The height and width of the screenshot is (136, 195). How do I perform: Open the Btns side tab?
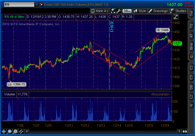[191, 46]
